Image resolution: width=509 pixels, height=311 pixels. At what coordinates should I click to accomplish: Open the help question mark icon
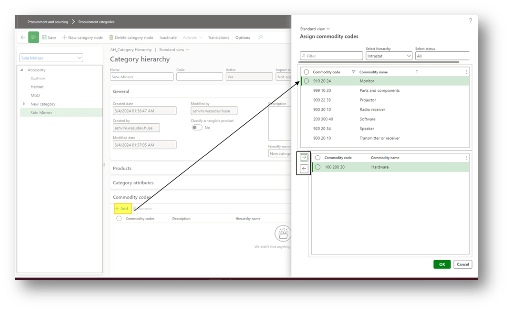(470, 20)
